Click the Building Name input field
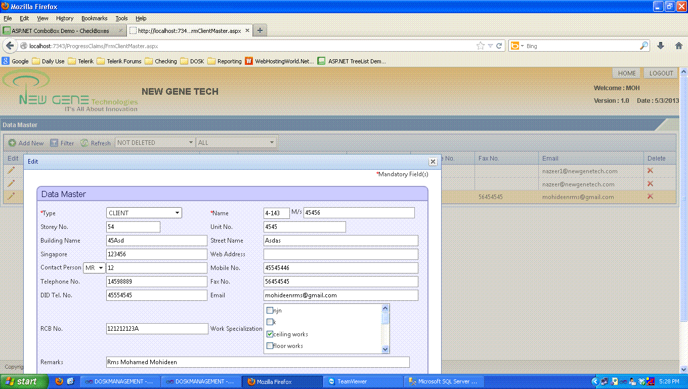The image size is (688, 389). coord(157,241)
